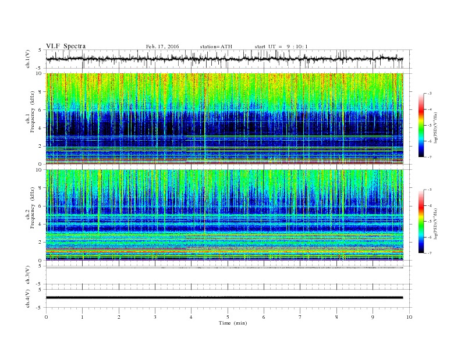
Task: Click the "6" kHz tick of ch.2 spectrogram
Action: [x=40, y=206]
